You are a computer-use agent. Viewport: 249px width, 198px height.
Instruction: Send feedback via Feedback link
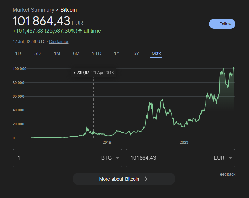click(x=226, y=174)
